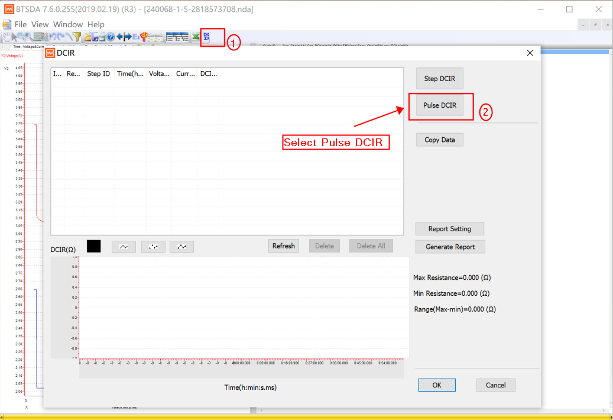Viewport: 613px width, 420px height.
Task: Click the red Chinese language icon
Action: tap(144, 37)
